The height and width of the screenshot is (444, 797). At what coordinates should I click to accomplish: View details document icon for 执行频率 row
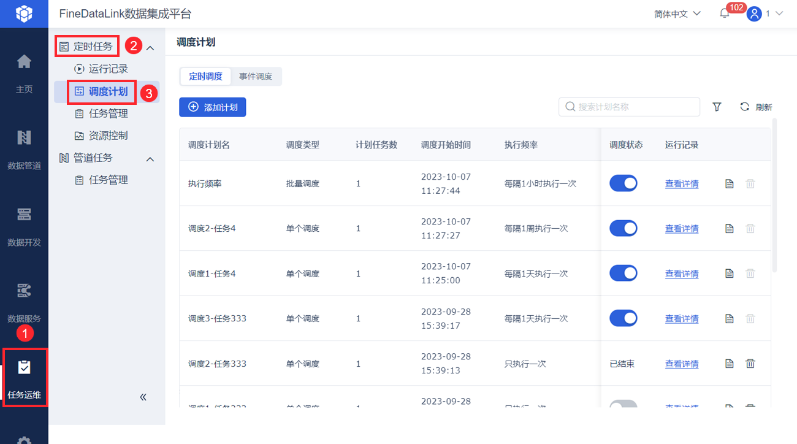[x=730, y=183]
